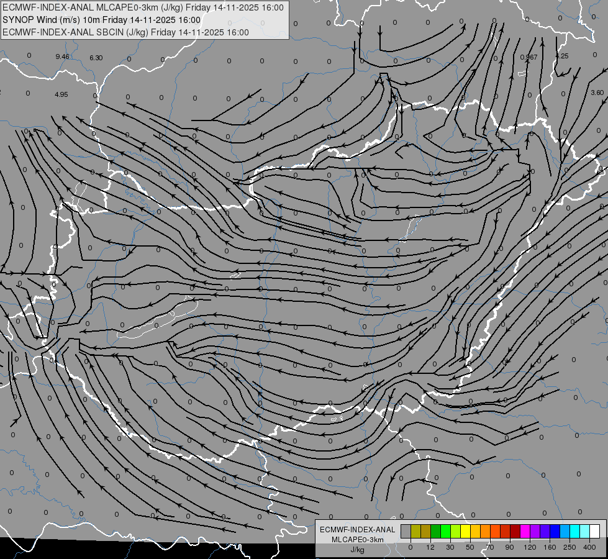
Task: Click the map value 0.967
Action: click(529, 57)
